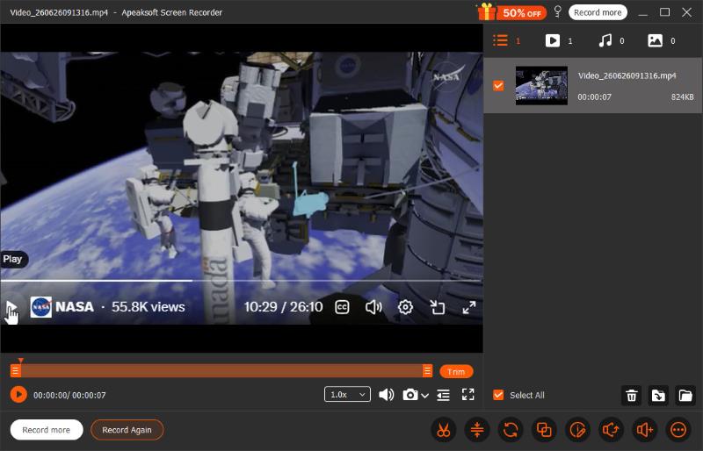Open the scissors Advanced Trimmer tool
Screen dimensions: 703x451
pos(444,430)
